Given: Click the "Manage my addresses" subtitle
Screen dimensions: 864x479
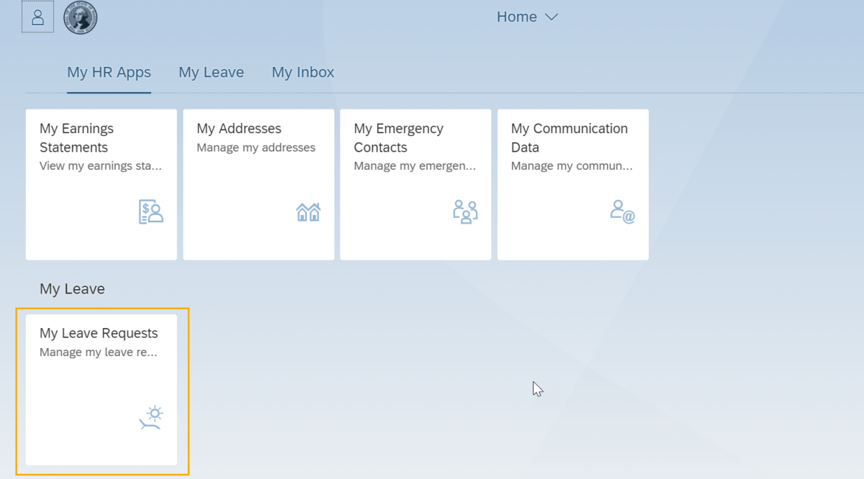Looking at the screenshot, I should coord(256,147).
